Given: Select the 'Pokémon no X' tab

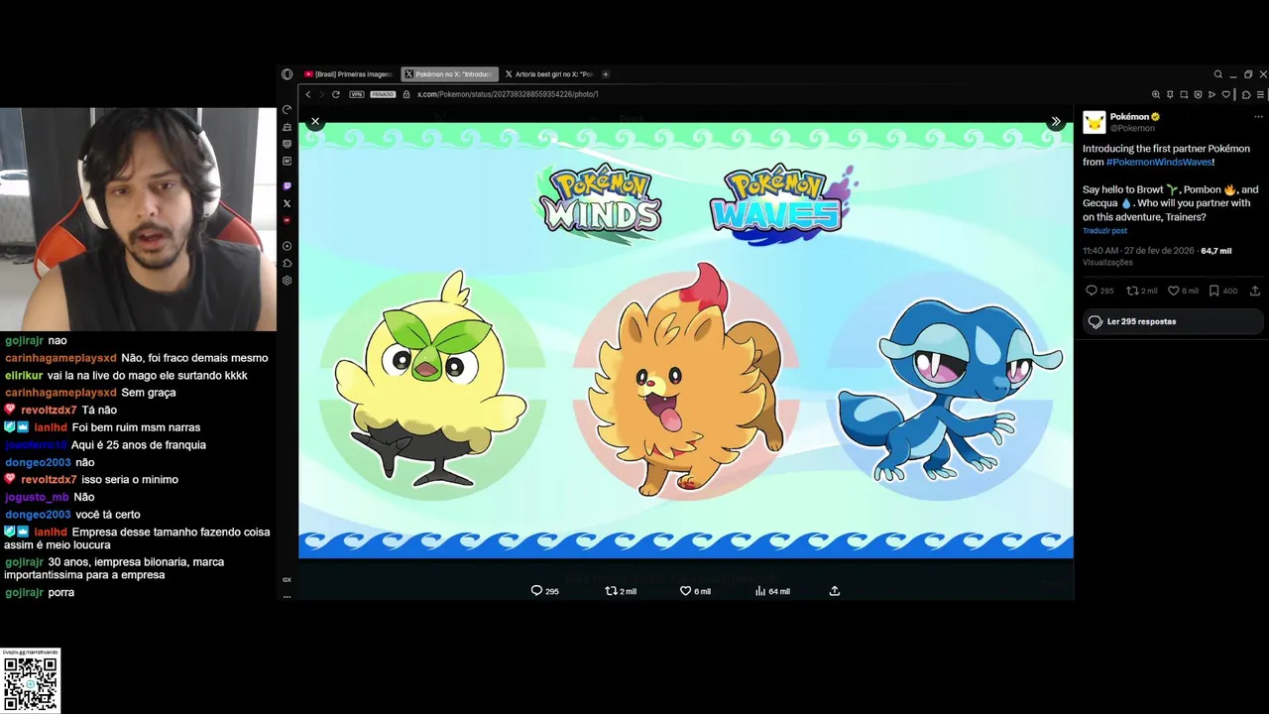Looking at the screenshot, I should coord(449,74).
